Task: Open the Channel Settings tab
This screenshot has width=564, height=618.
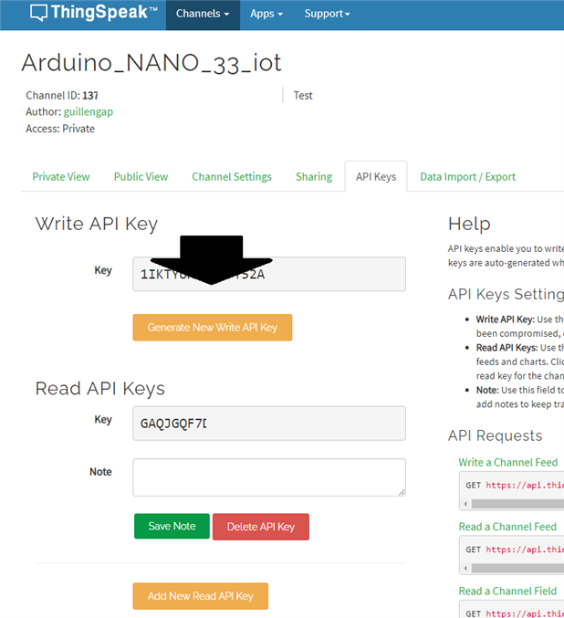Action: coord(232,176)
